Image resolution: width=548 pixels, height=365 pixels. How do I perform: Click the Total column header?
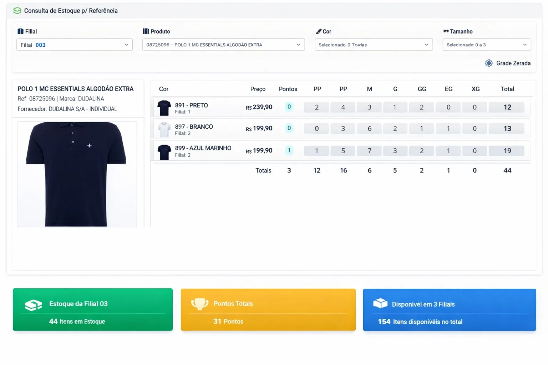(507, 89)
